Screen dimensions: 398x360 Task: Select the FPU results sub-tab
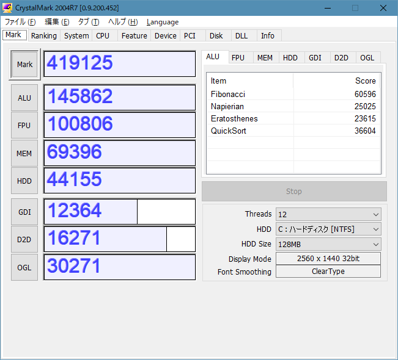[x=241, y=58]
